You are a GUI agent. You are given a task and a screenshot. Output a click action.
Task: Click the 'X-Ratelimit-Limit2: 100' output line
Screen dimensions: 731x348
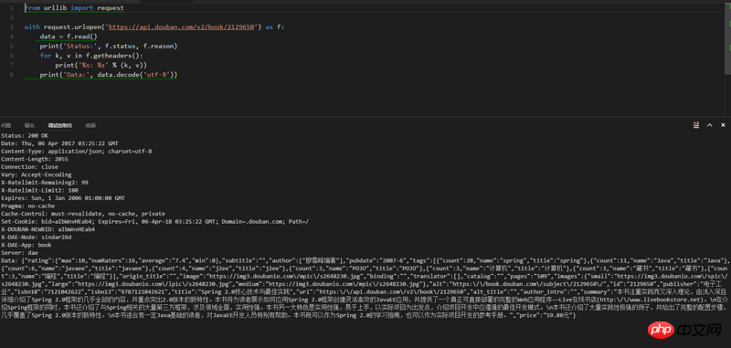pyautogui.click(x=39, y=190)
